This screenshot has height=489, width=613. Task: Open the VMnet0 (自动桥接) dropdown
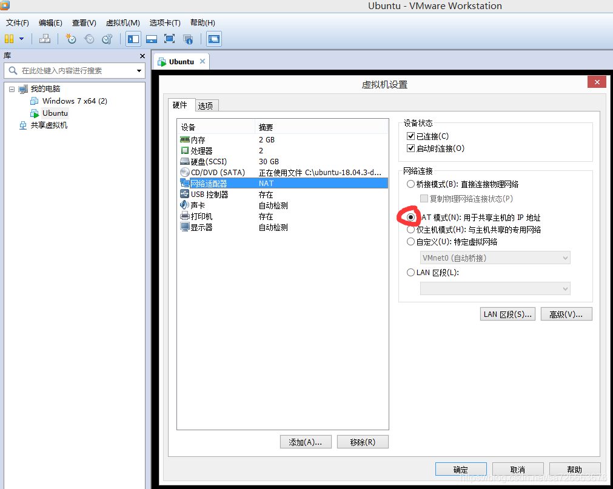point(495,258)
